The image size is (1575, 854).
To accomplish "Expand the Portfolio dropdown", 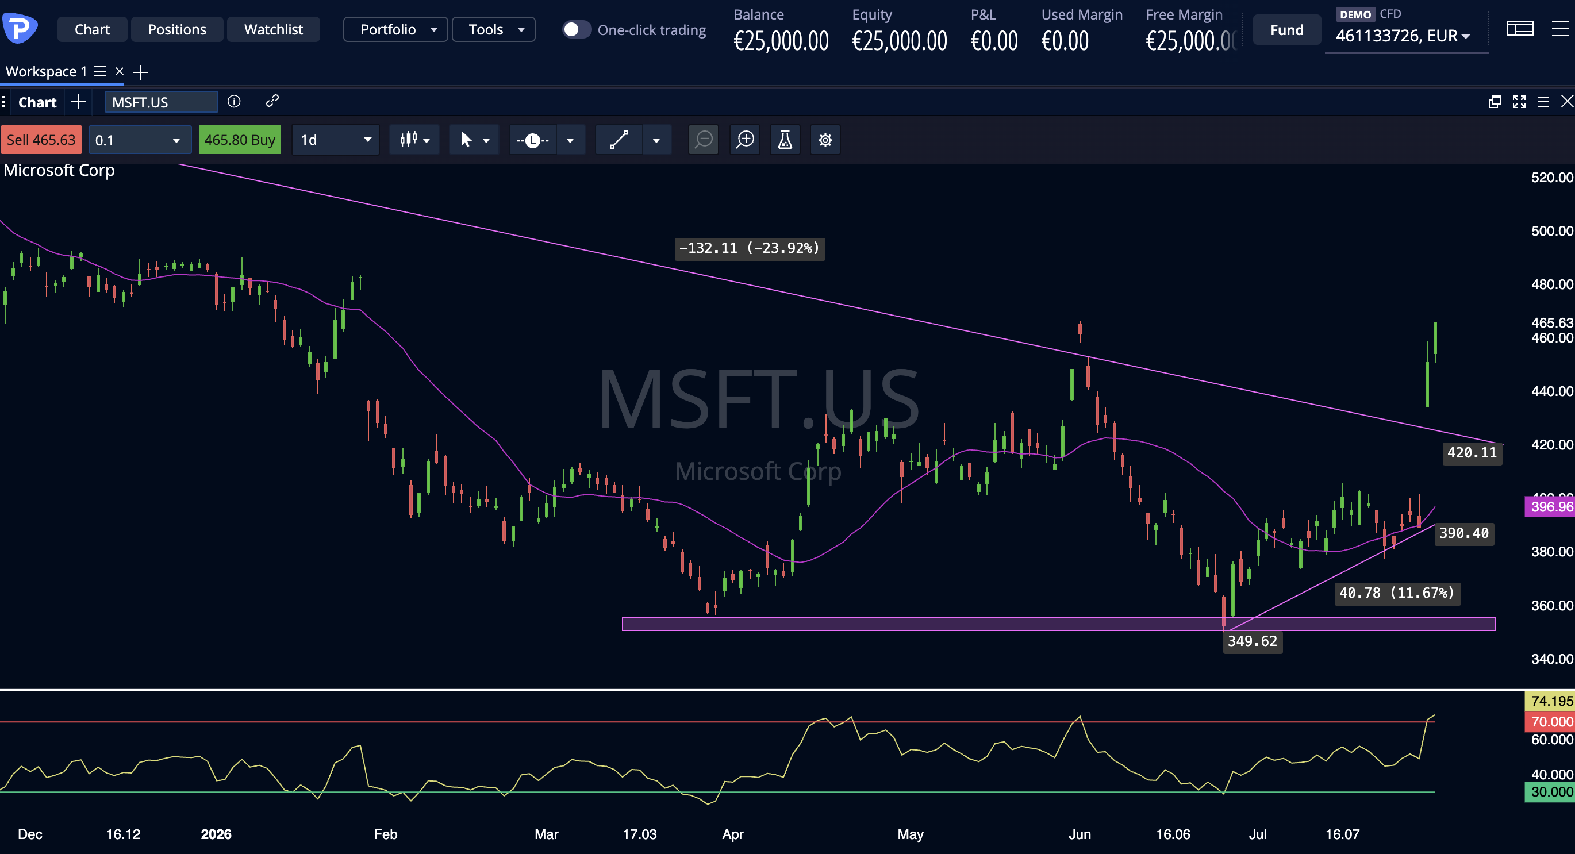I will coord(395,29).
